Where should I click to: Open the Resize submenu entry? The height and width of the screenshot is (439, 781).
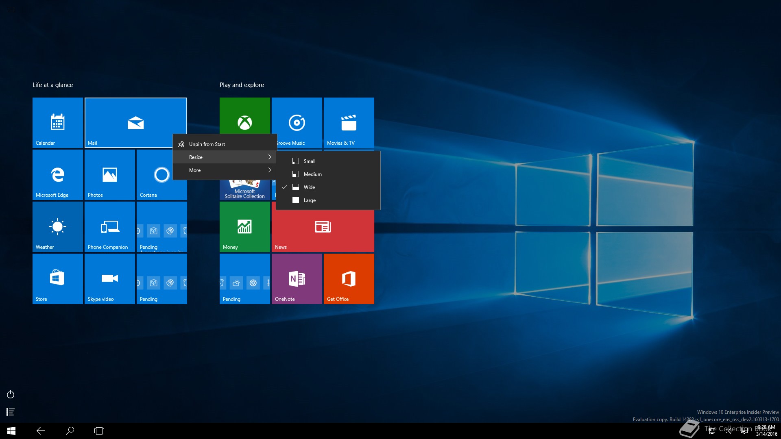click(225, 157)
